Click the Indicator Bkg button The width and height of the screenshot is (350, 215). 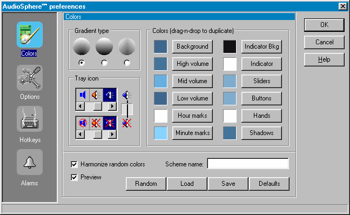pos(261,46)
